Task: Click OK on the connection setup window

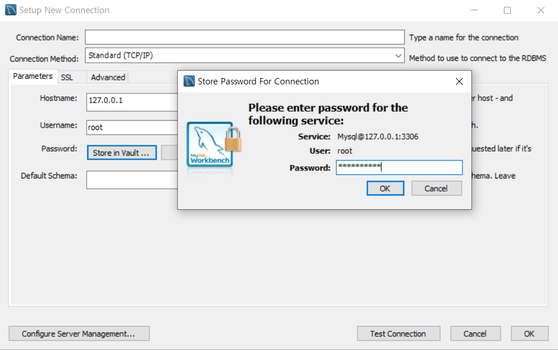Action: (x=529, y=333)
